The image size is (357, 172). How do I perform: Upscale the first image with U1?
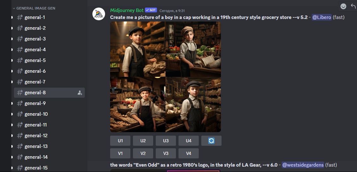[x=120, y=141]
